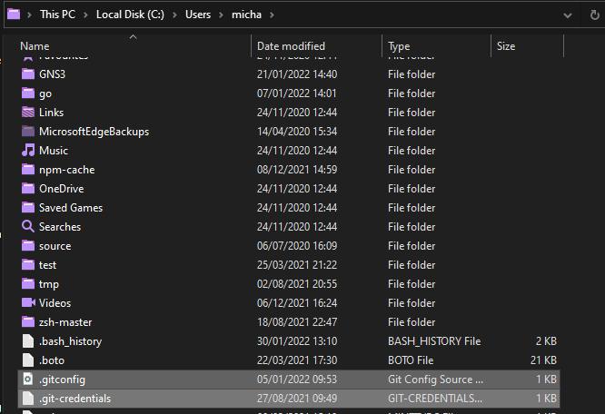Open the address bar history dropdown
The height and width of the screenshot is (414, 605).
point(566,15)
